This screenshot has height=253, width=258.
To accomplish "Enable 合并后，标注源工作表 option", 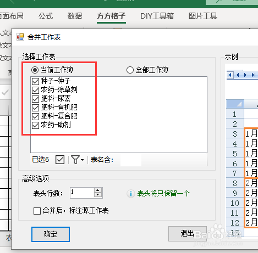I will [37, 211].
